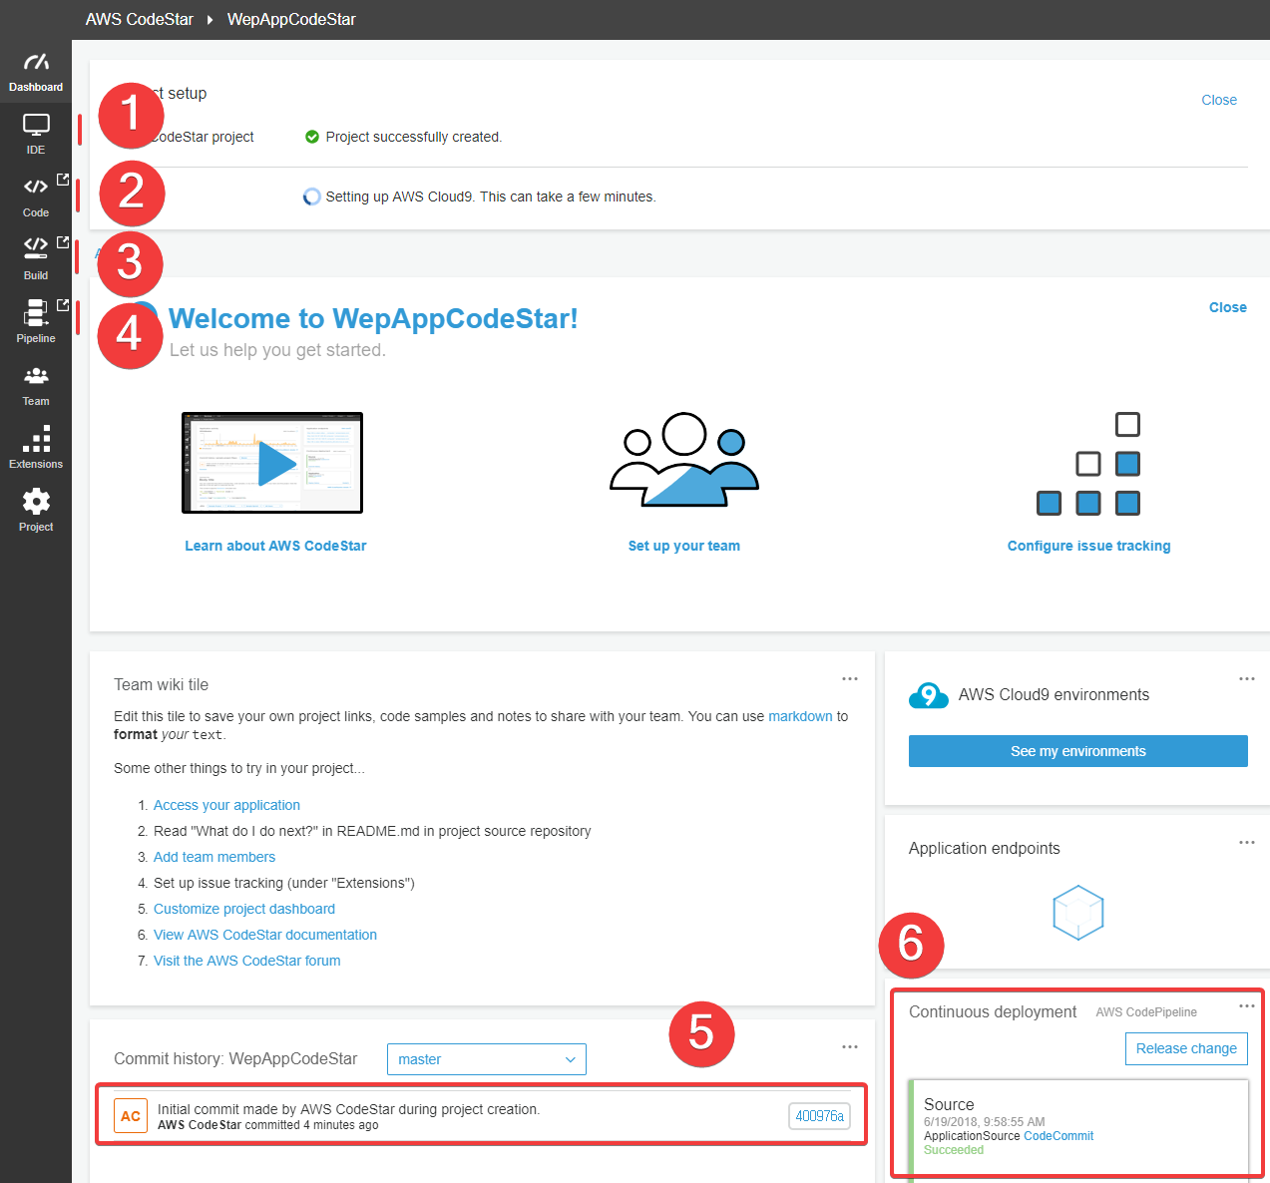Close the Welcome to WepAppCodeStar panel
Image resolution: width=1270 pixels, height=1183 pixels.
pos(1228,307)
